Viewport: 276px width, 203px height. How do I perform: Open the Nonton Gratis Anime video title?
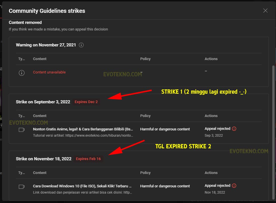pyautogui.click(x=83, y=129)
